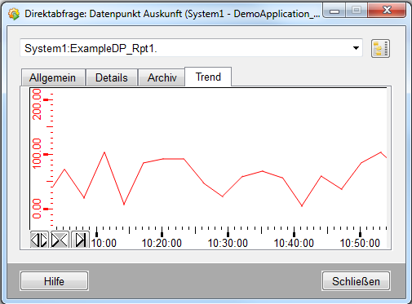Switch to the Details tab
Viewport: 412px width, 304px height.
pyautogui.click(x=112, y=77)
